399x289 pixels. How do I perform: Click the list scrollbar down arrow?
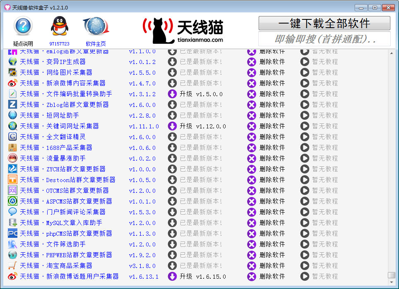[x=392, y=282]
